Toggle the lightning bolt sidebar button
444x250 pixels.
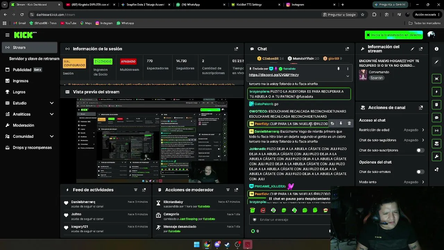pyautogui.click(x=437, y=92)
